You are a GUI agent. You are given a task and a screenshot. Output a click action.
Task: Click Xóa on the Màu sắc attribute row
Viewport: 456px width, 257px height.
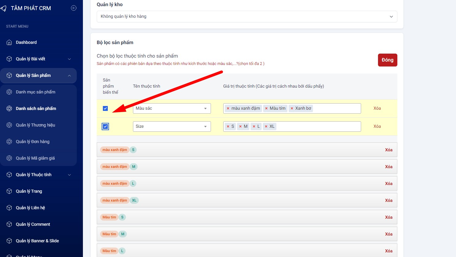377,108
